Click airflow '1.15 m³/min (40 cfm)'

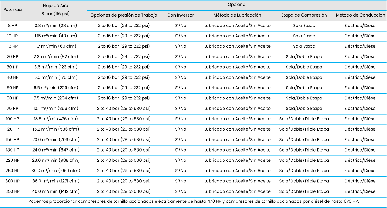point(56,36)
